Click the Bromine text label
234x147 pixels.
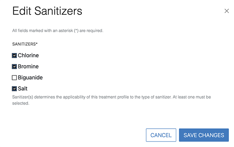pyautogui.click(x=28, y=66)
